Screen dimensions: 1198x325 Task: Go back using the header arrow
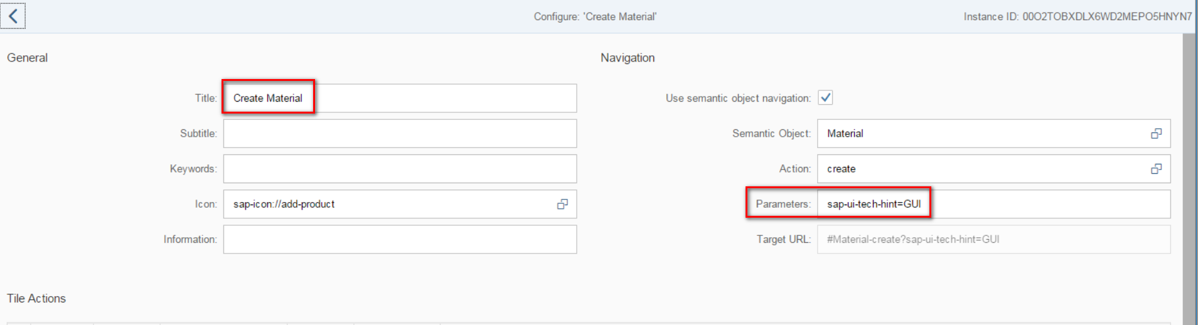(13, 16)
